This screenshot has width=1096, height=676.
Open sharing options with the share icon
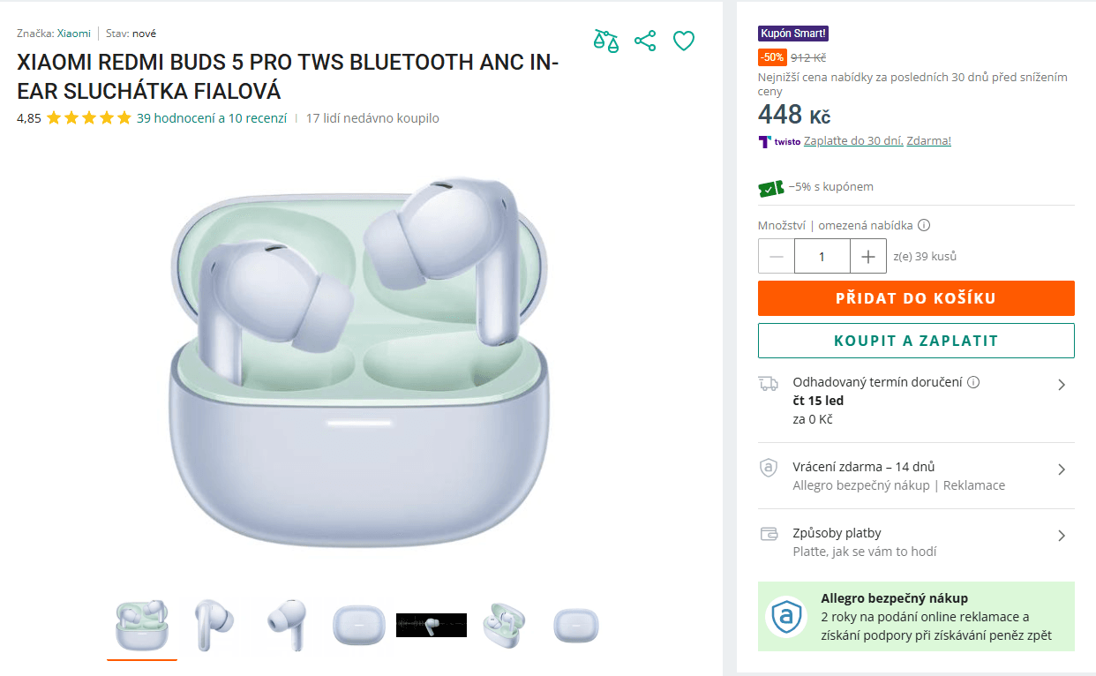645,41
